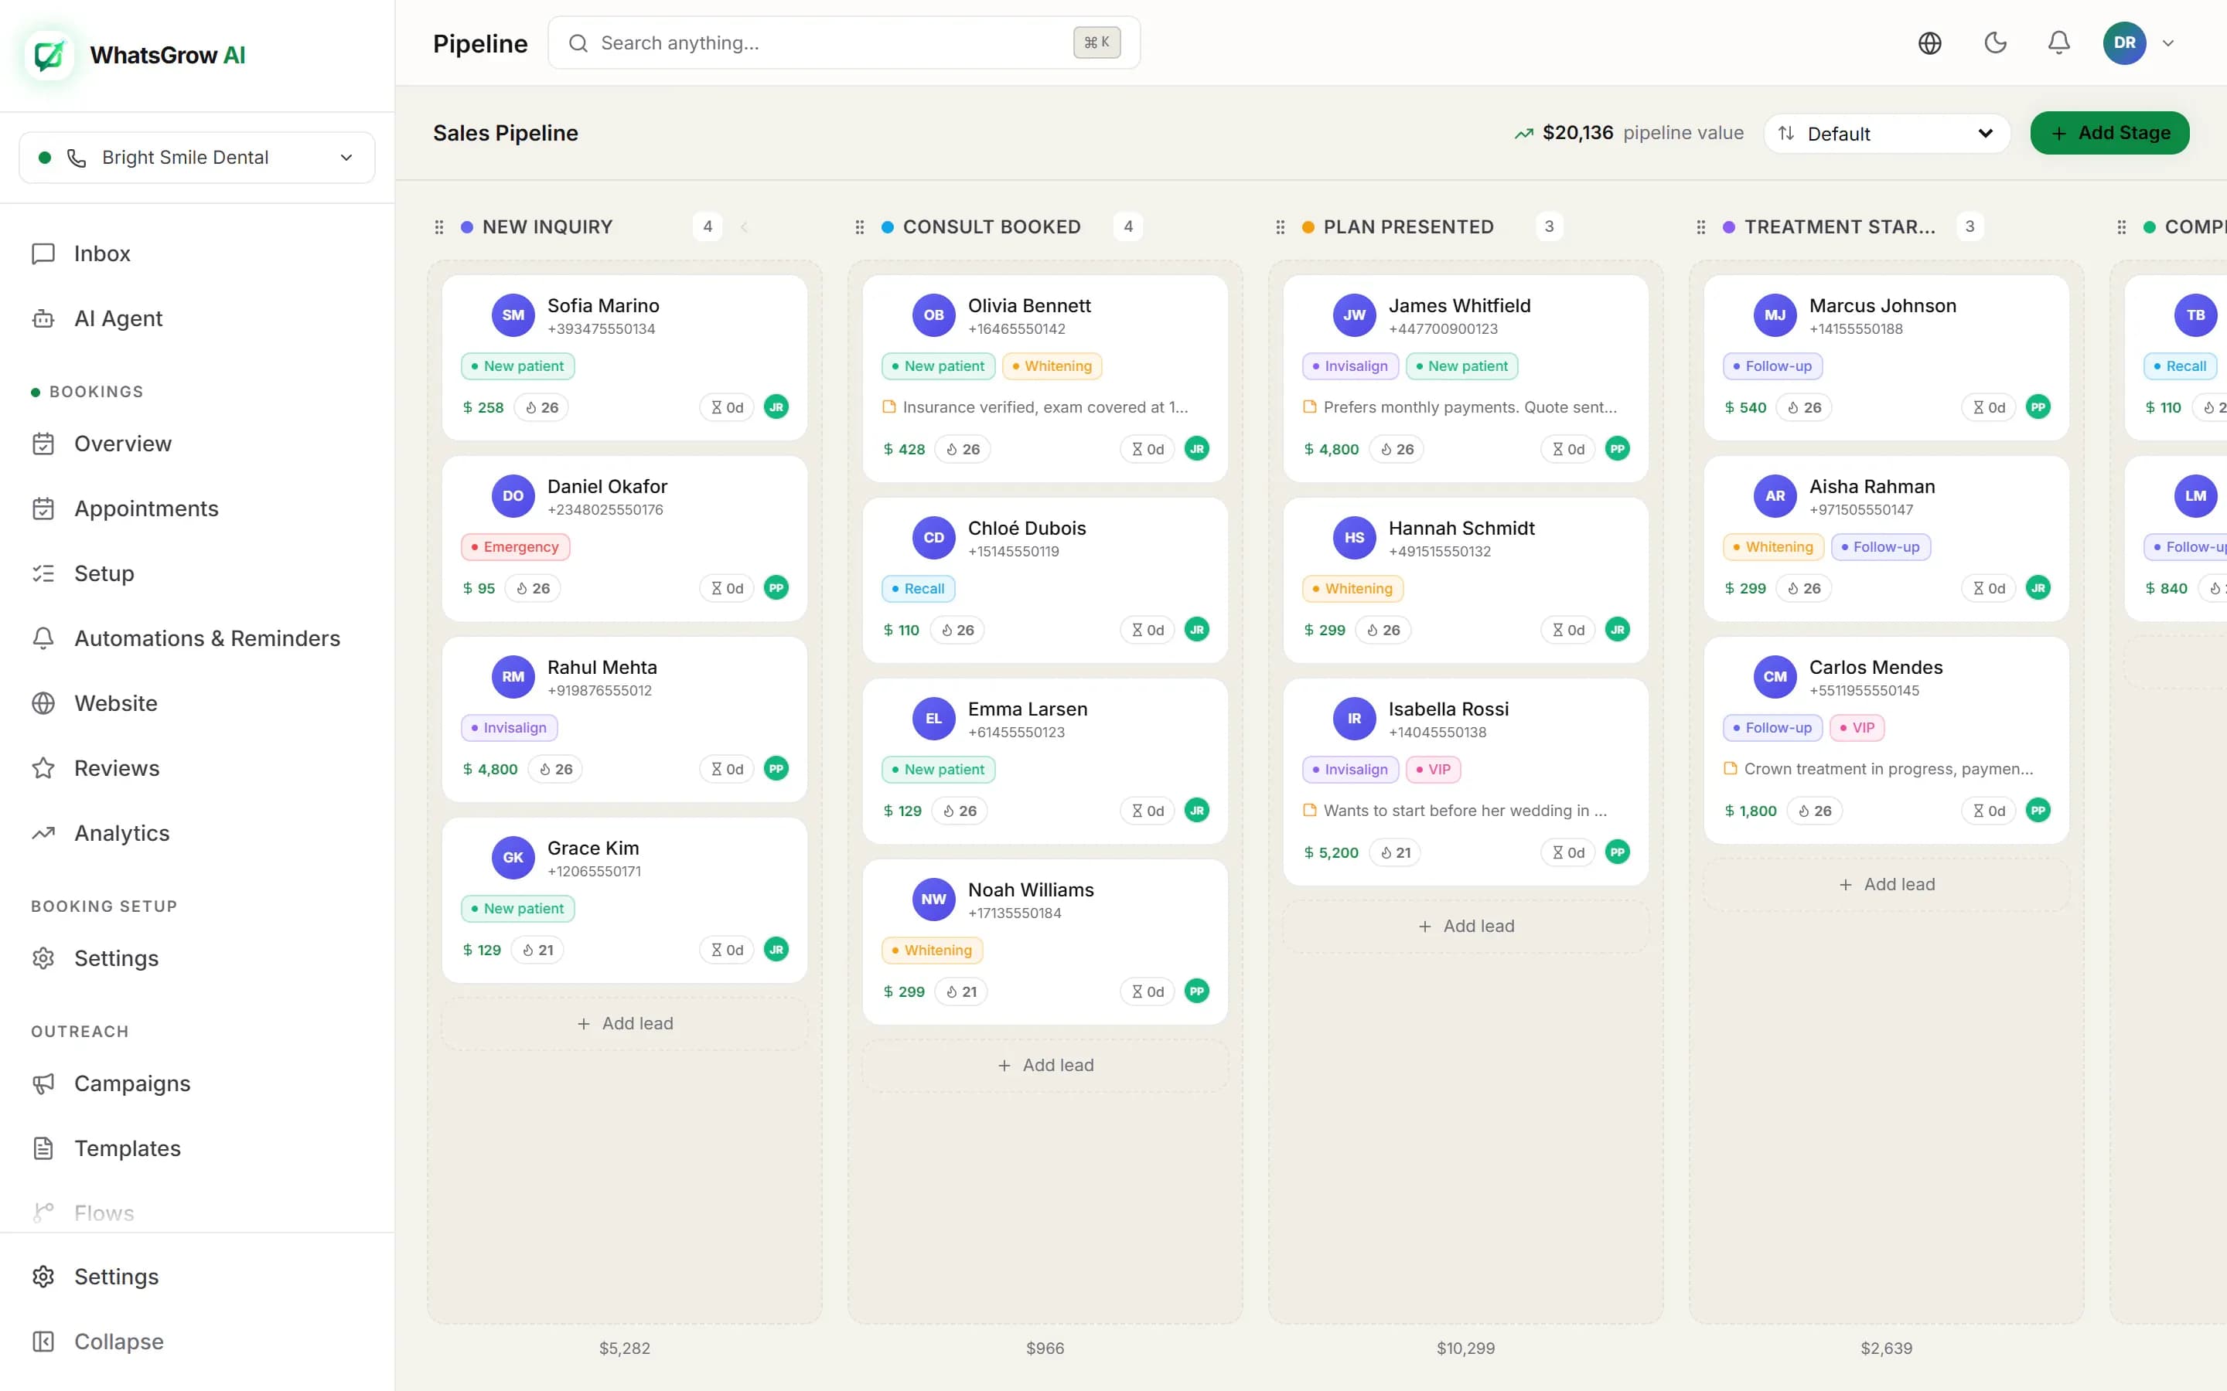
Task: Click the Add Stage button
Action: (x=2109, y=134)
